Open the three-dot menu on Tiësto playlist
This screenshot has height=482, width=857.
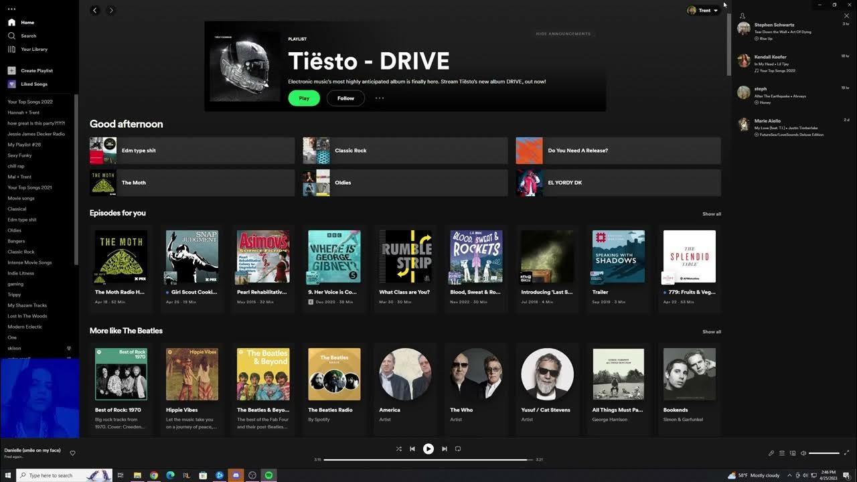[380, 98]
